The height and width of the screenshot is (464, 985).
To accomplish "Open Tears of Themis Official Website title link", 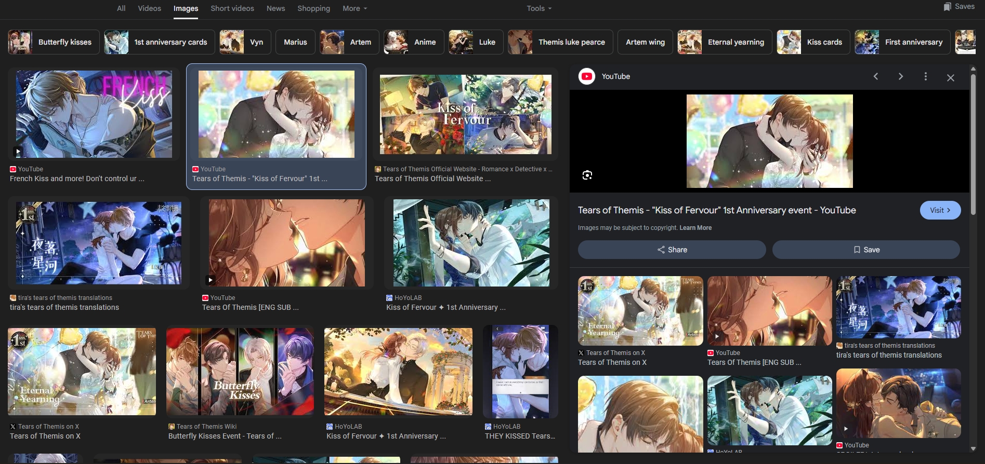I will coord(432,179).
